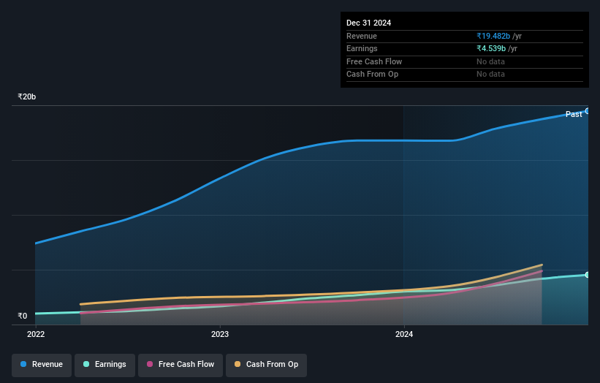The width and height of the screenshot is (600, 383).
Task: Toggle the Earnings series legend button
Action: pos(105,365)
